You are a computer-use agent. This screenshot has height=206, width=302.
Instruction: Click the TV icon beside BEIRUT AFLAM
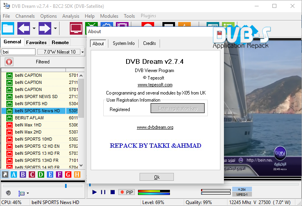tap(9, 118)
